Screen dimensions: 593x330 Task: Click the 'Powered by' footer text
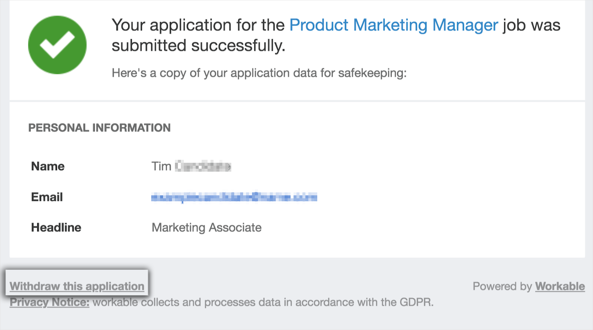502,286
